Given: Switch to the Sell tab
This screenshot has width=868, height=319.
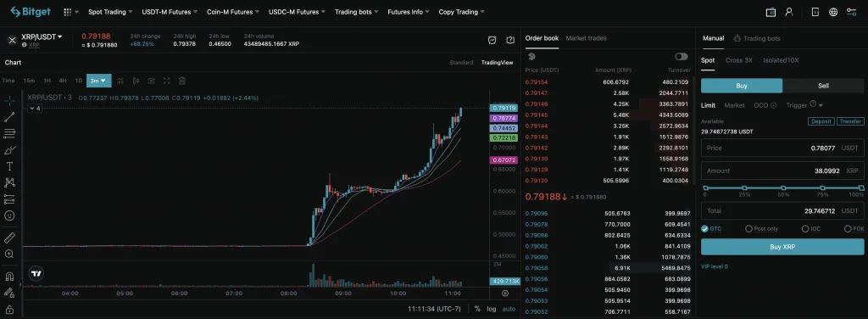Looking at the screenshot, I should [x=823, y=86].
